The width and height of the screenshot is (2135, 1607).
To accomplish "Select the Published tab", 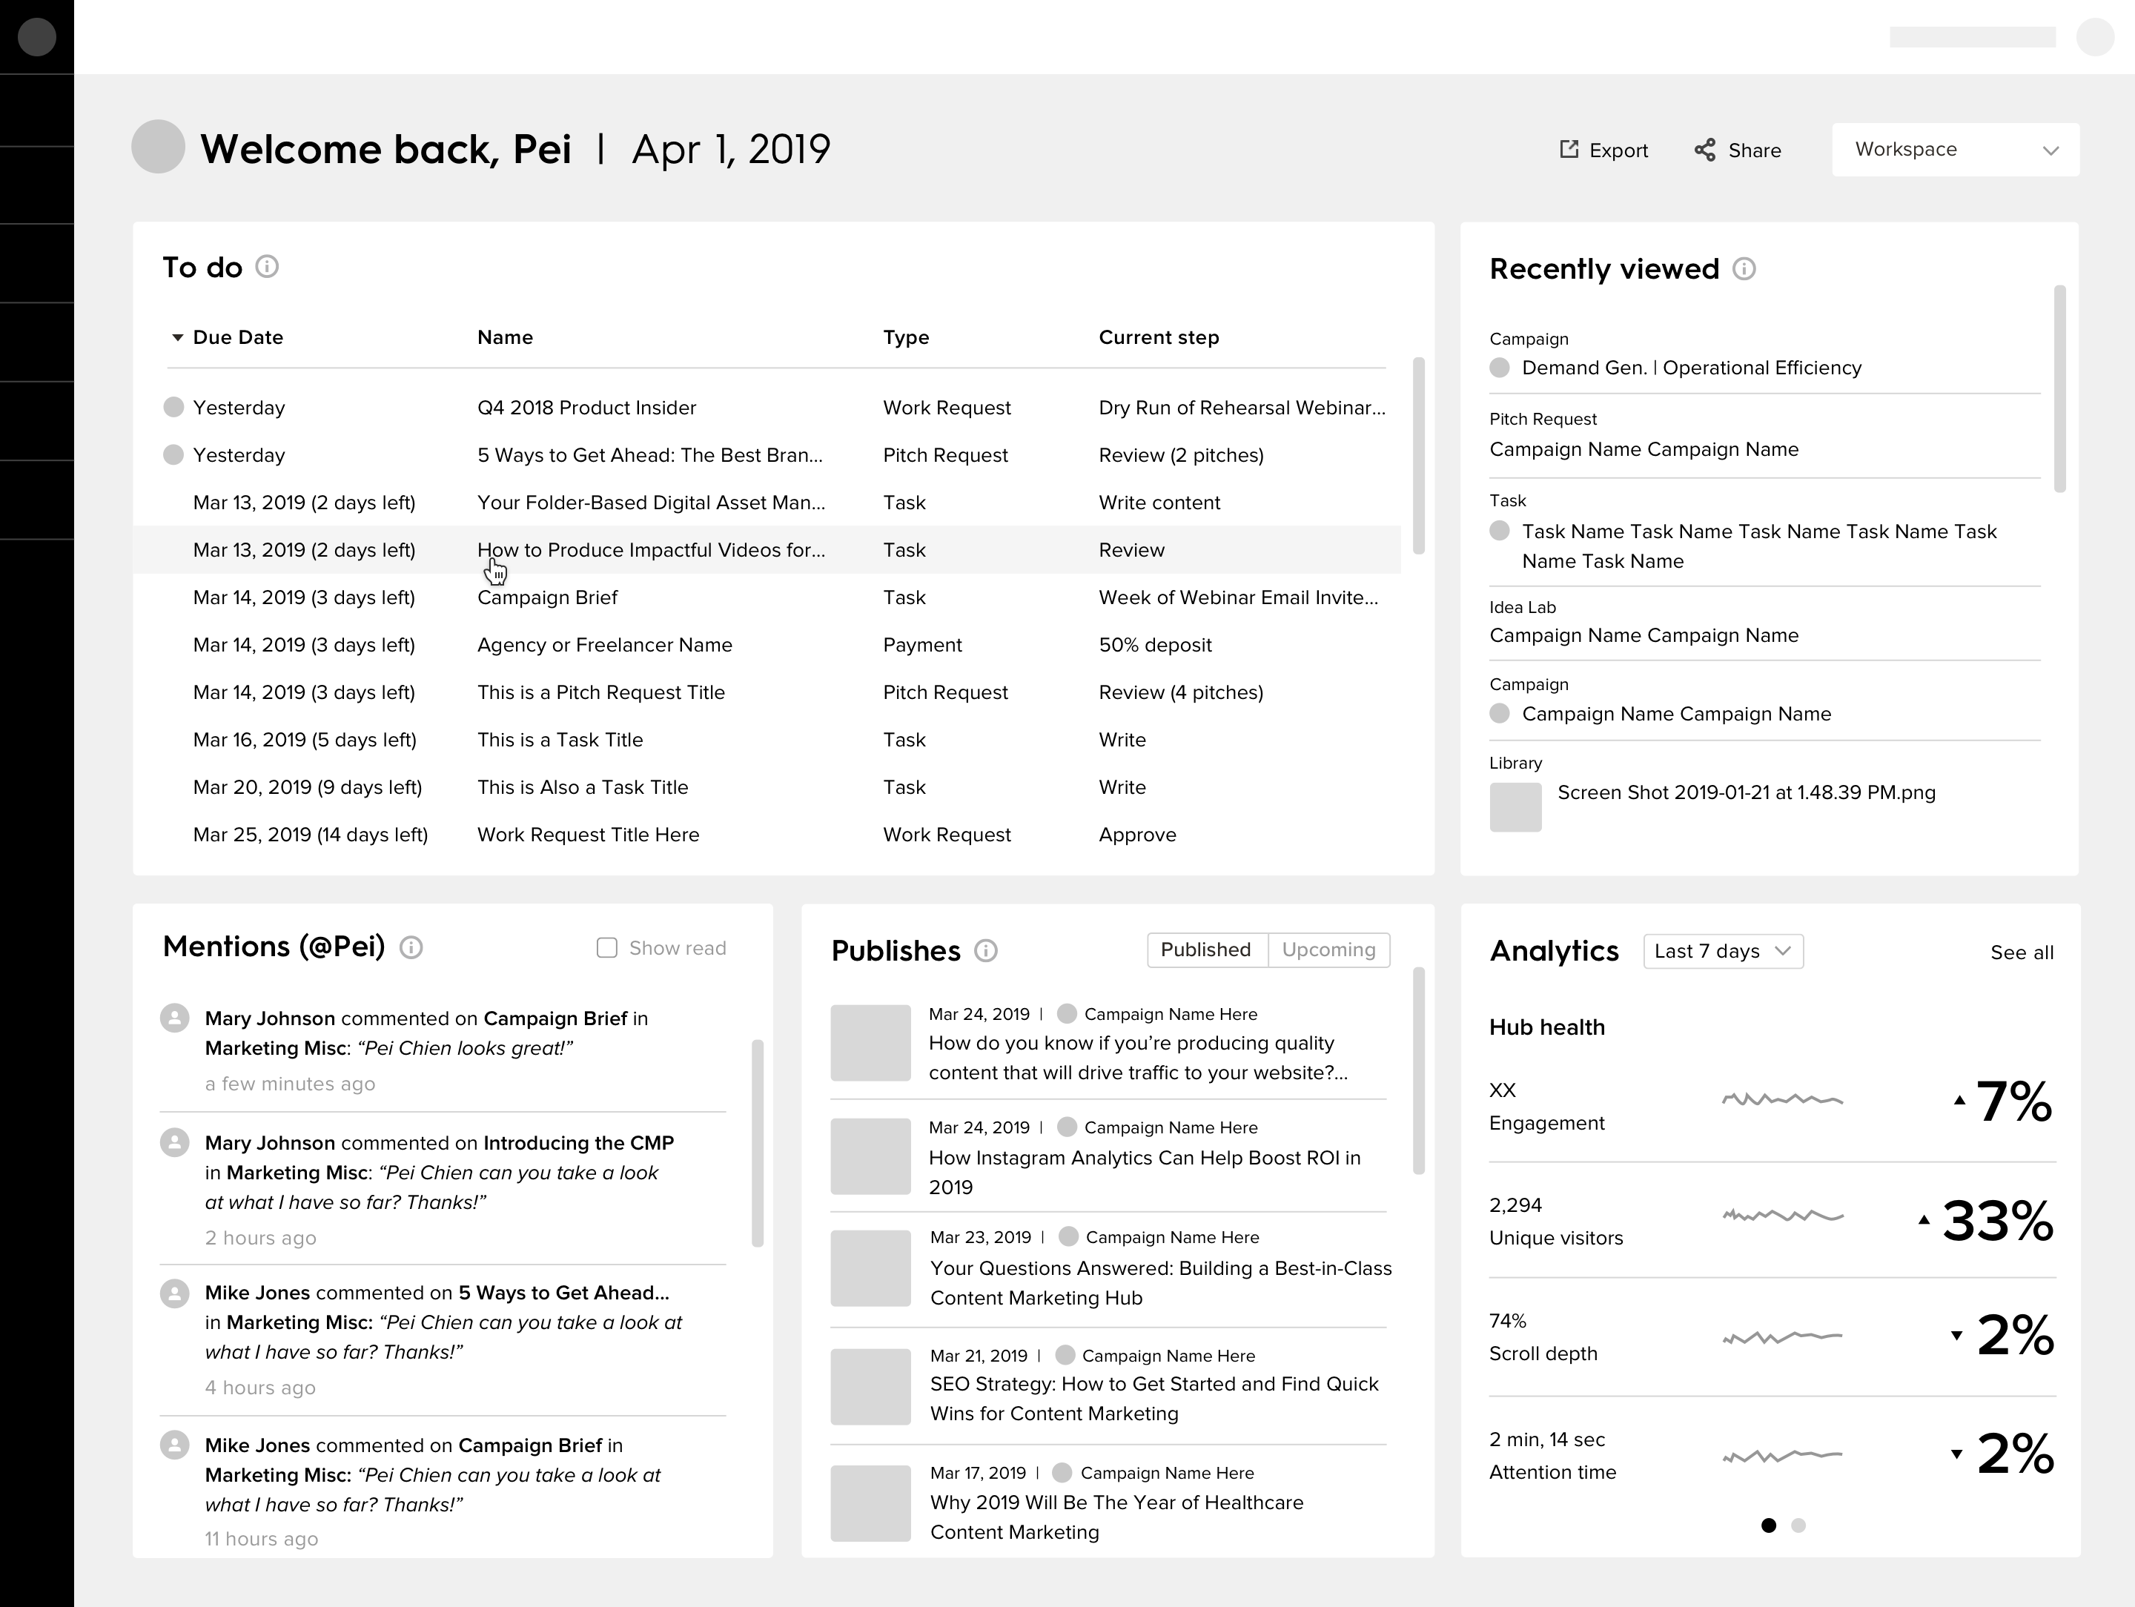I will 1205,950.
